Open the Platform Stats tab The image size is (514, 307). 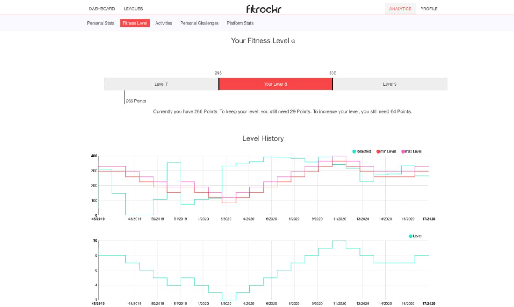point(240,23)
